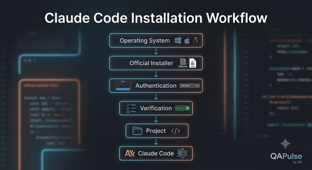Click the "Operating System" label
Viewport: 312px width, 170px height.
(x=145, y=40)
